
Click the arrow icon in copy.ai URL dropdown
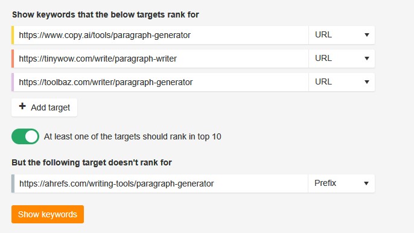click(367, 35)
